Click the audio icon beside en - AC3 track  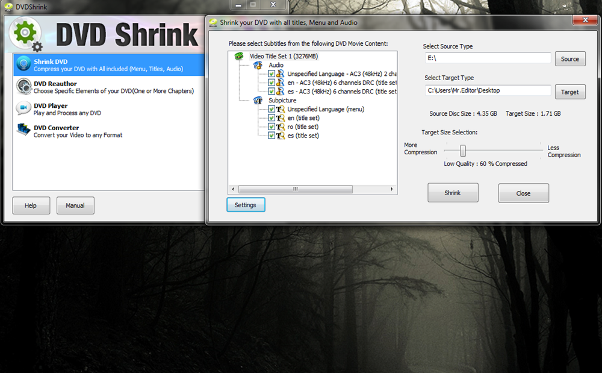pos(281,83)
